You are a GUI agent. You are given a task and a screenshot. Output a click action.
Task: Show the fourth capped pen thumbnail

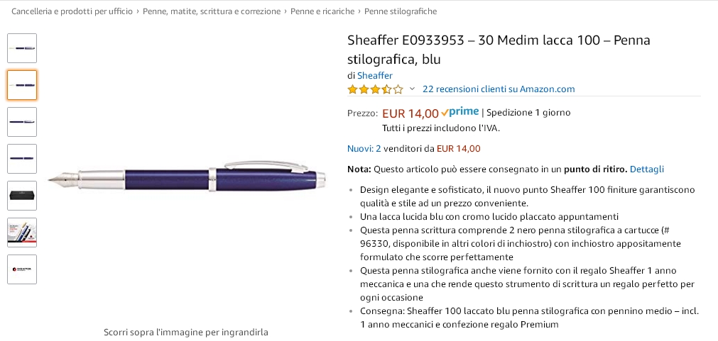pyautogui.click(x=22, y=159)
